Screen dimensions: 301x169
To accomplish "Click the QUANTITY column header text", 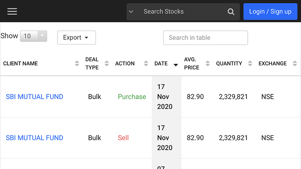I will click(x=229, y=63).
